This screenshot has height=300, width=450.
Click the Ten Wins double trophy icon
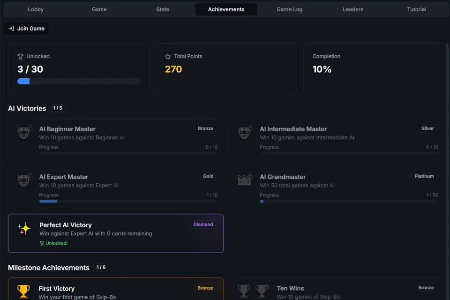point(254,291)
